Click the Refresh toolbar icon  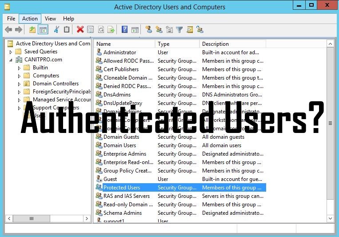(101, 30)
